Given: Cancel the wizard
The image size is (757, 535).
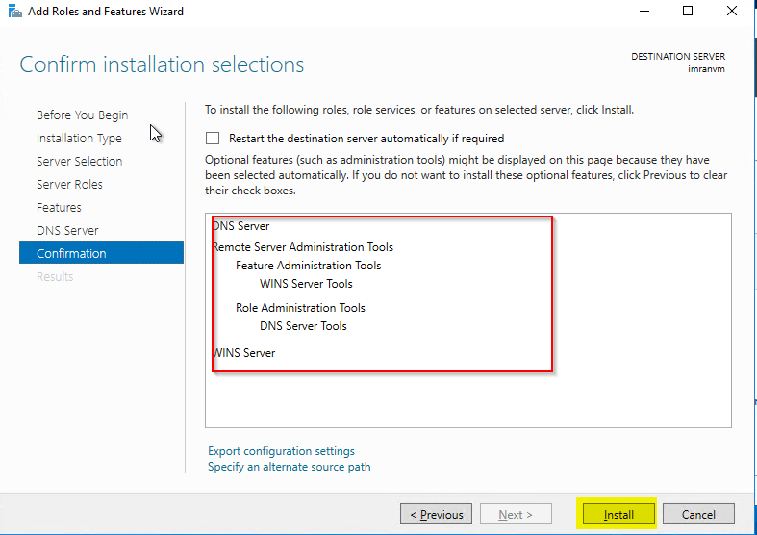Looking at the screenshot, I should pyautogui.click(x=698, y=514).
